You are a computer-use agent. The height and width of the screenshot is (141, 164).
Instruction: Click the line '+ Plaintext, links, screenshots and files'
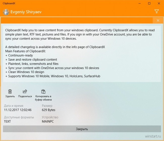(32, 64)
